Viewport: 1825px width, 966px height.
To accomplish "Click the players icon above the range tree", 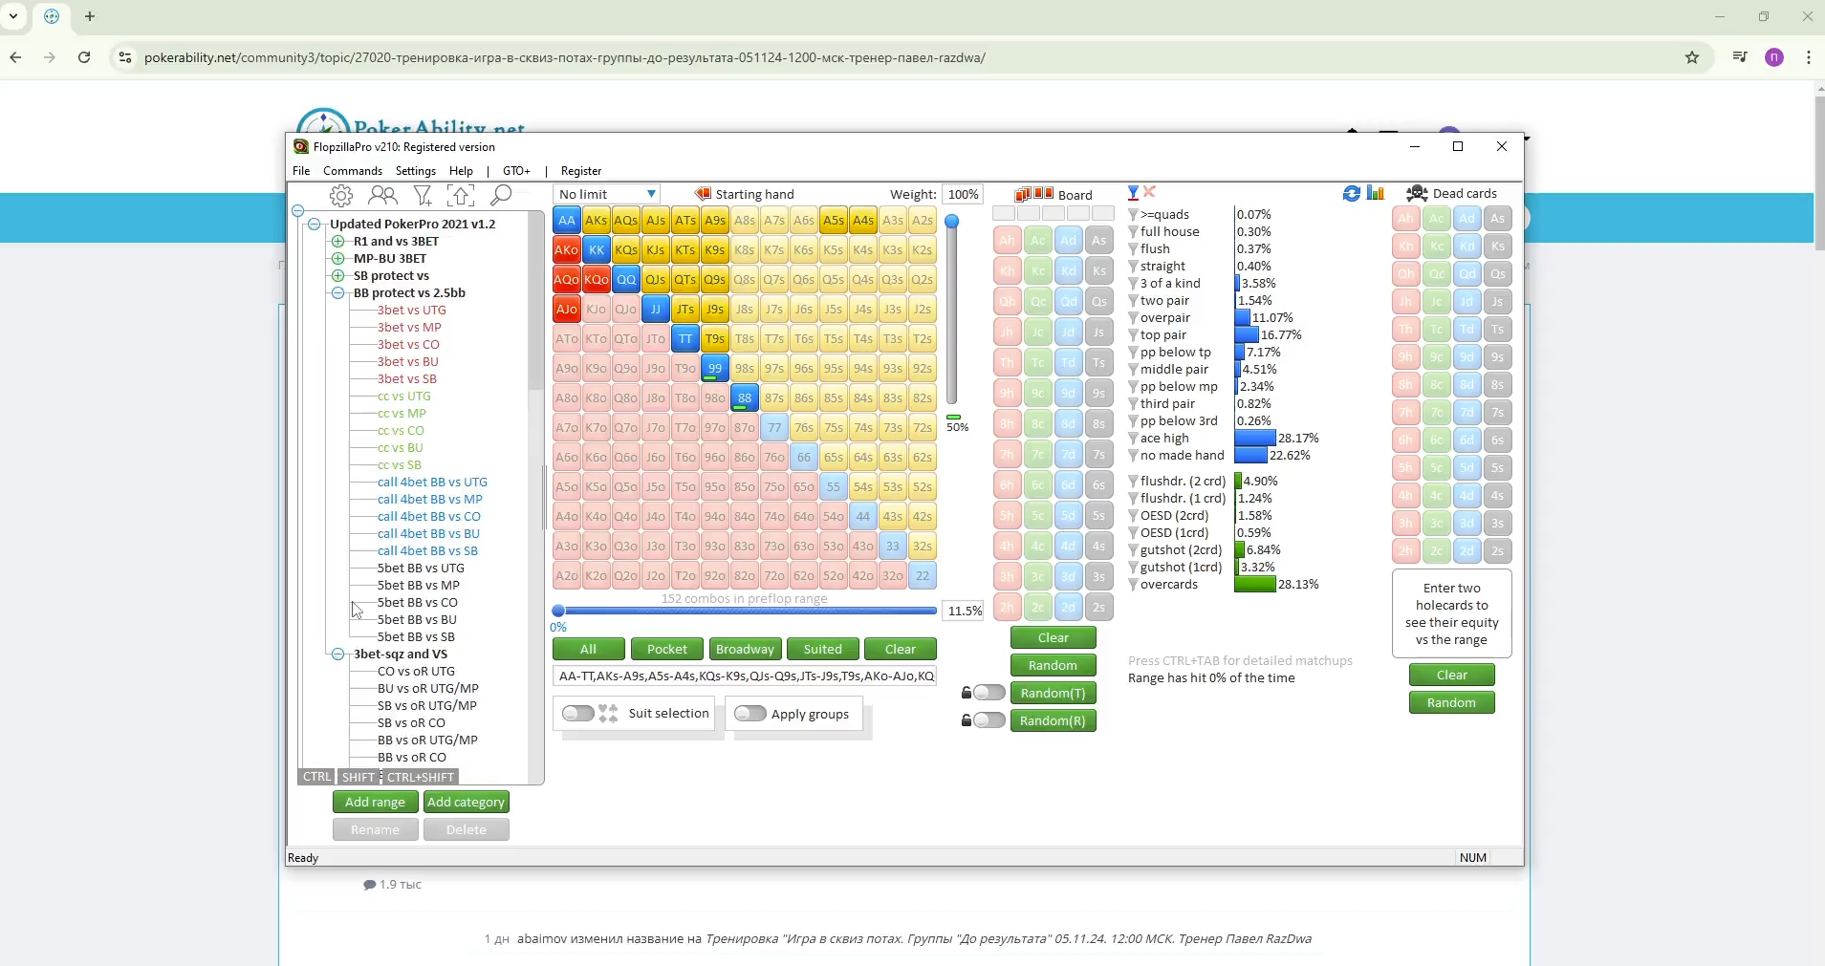I will 382,196.
